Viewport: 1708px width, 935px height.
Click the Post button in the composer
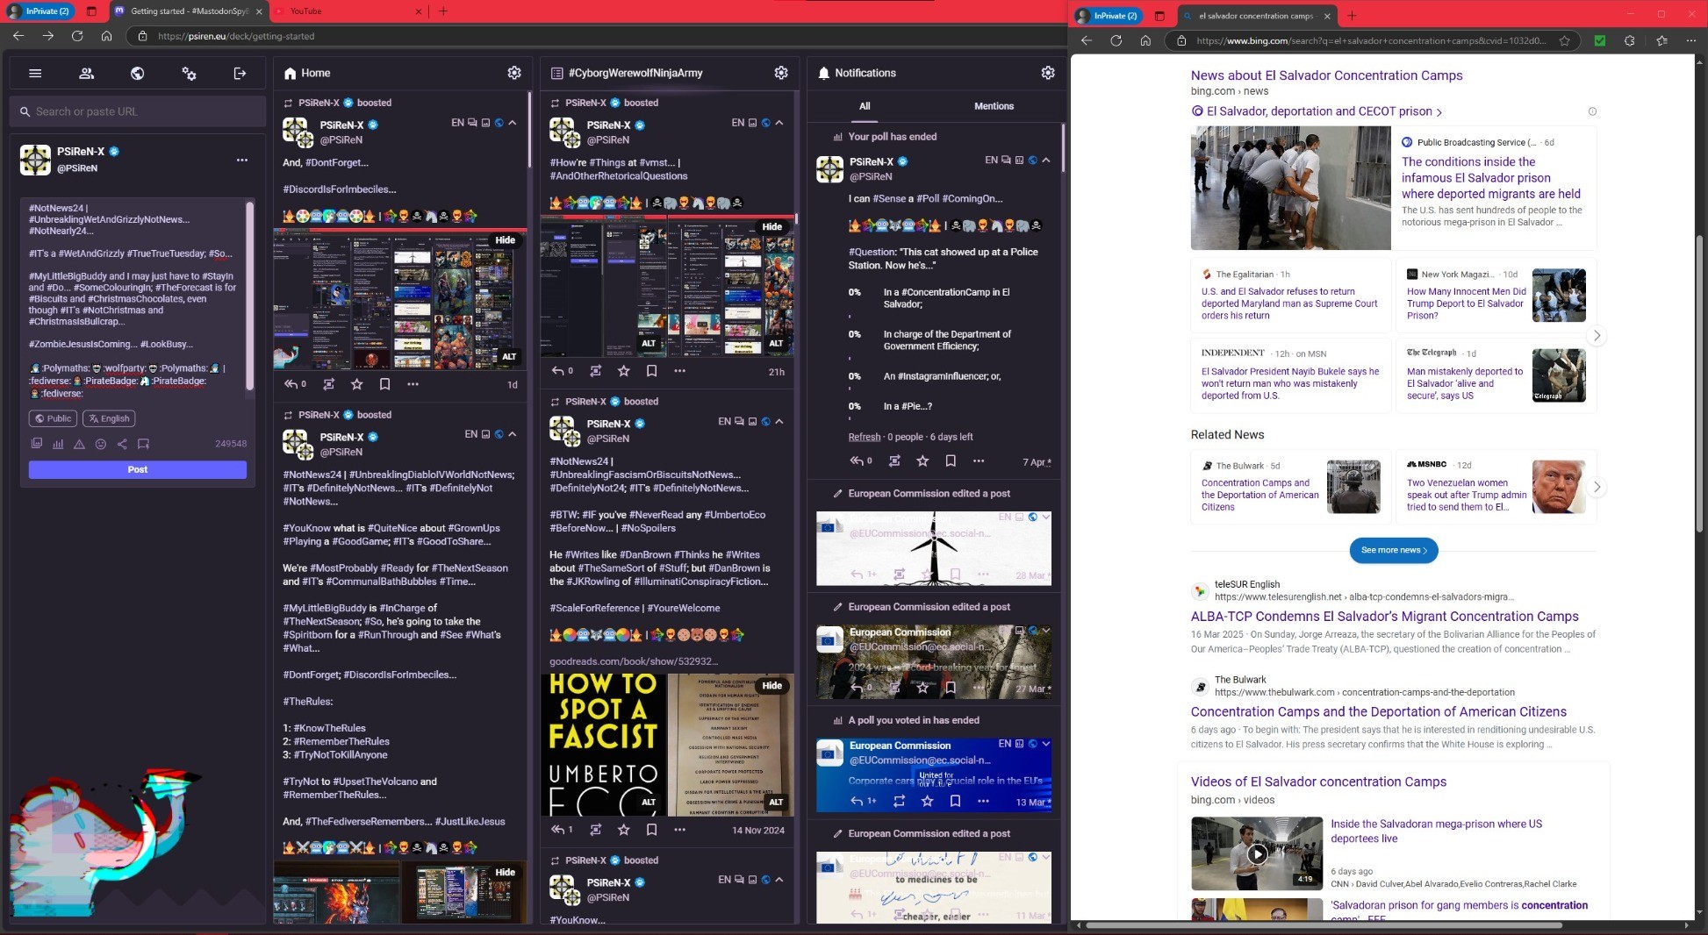[x=138, y=470]
